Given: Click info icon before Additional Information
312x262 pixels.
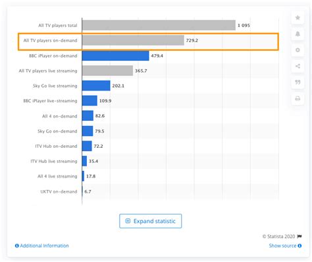Looking at the screenshot, I should pyautogui.click(x=16, y=246).
